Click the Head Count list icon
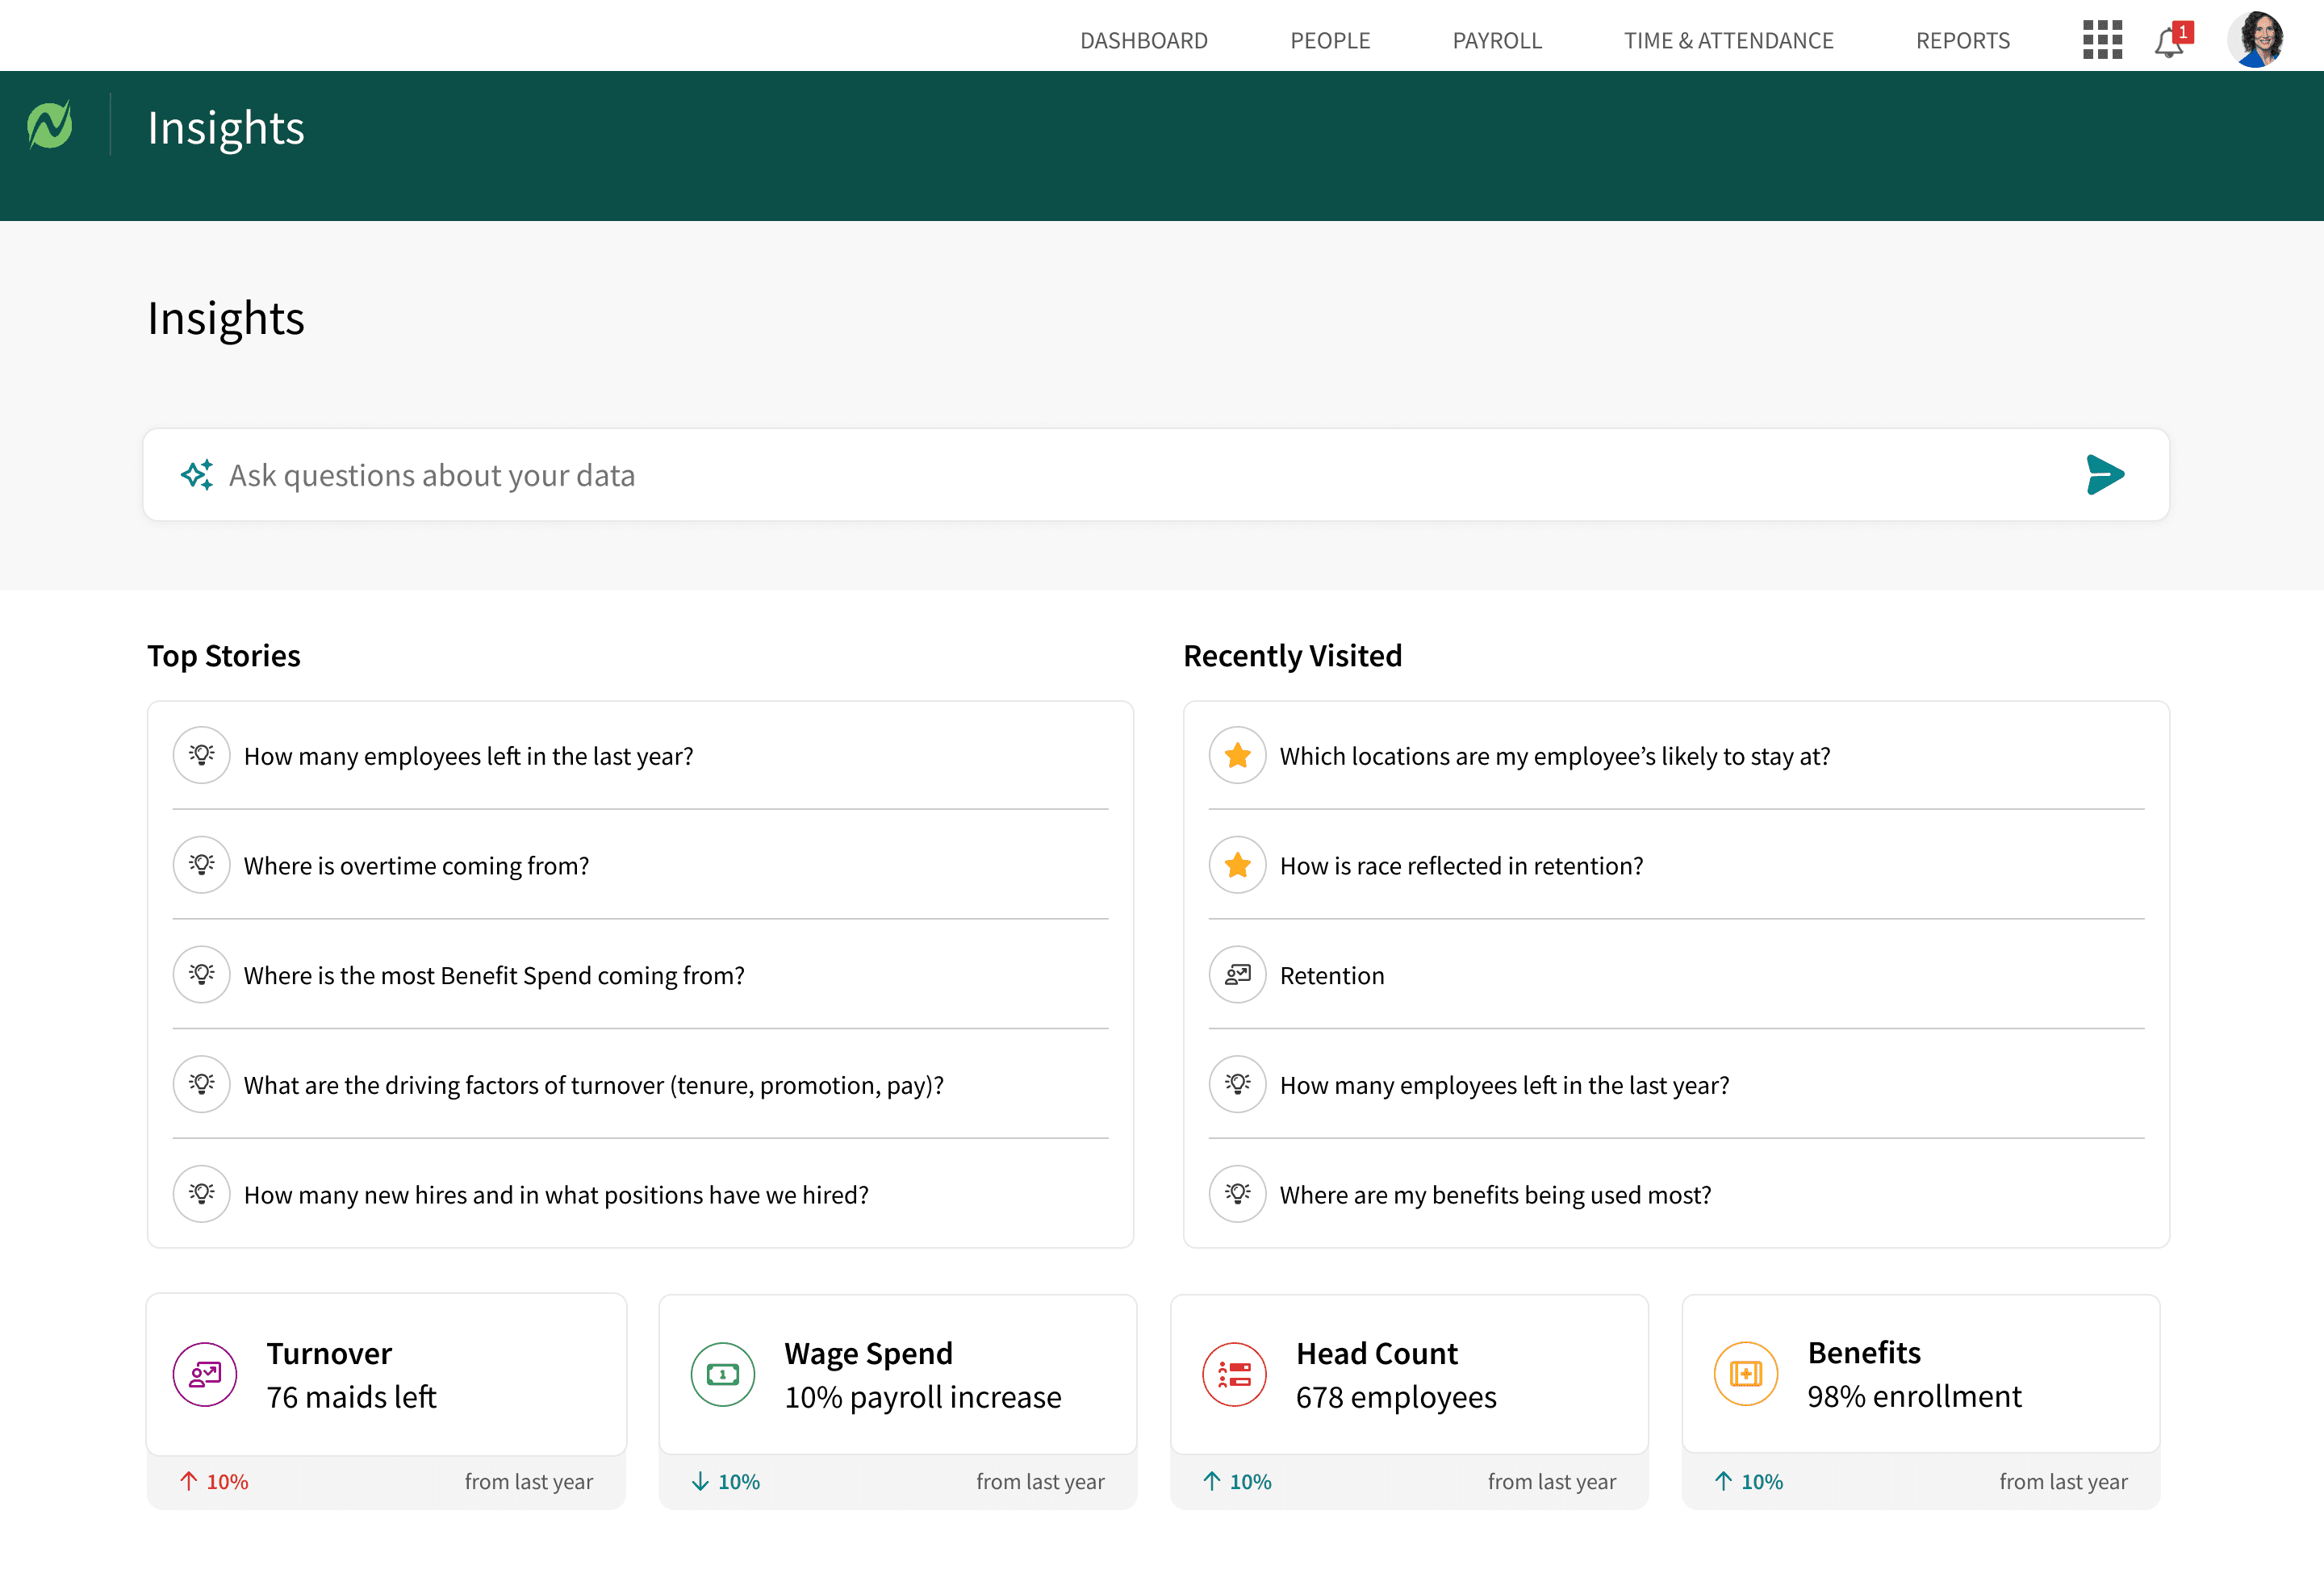This screenshot has height=1573, width=2324. click(x=1234, y=1374)
